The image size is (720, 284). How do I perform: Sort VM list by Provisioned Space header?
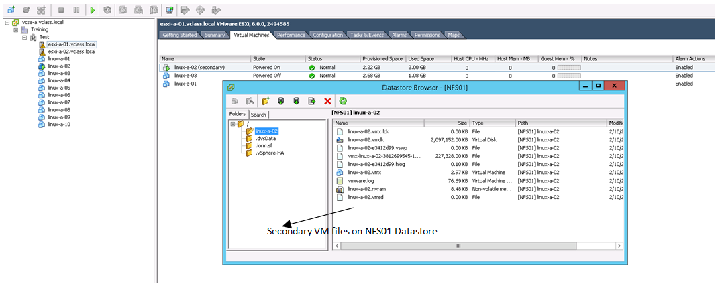tap(382, 59)
